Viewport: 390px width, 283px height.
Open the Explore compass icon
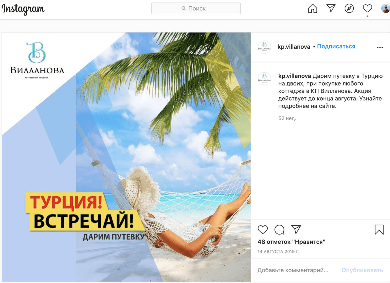tap(349, 8)
